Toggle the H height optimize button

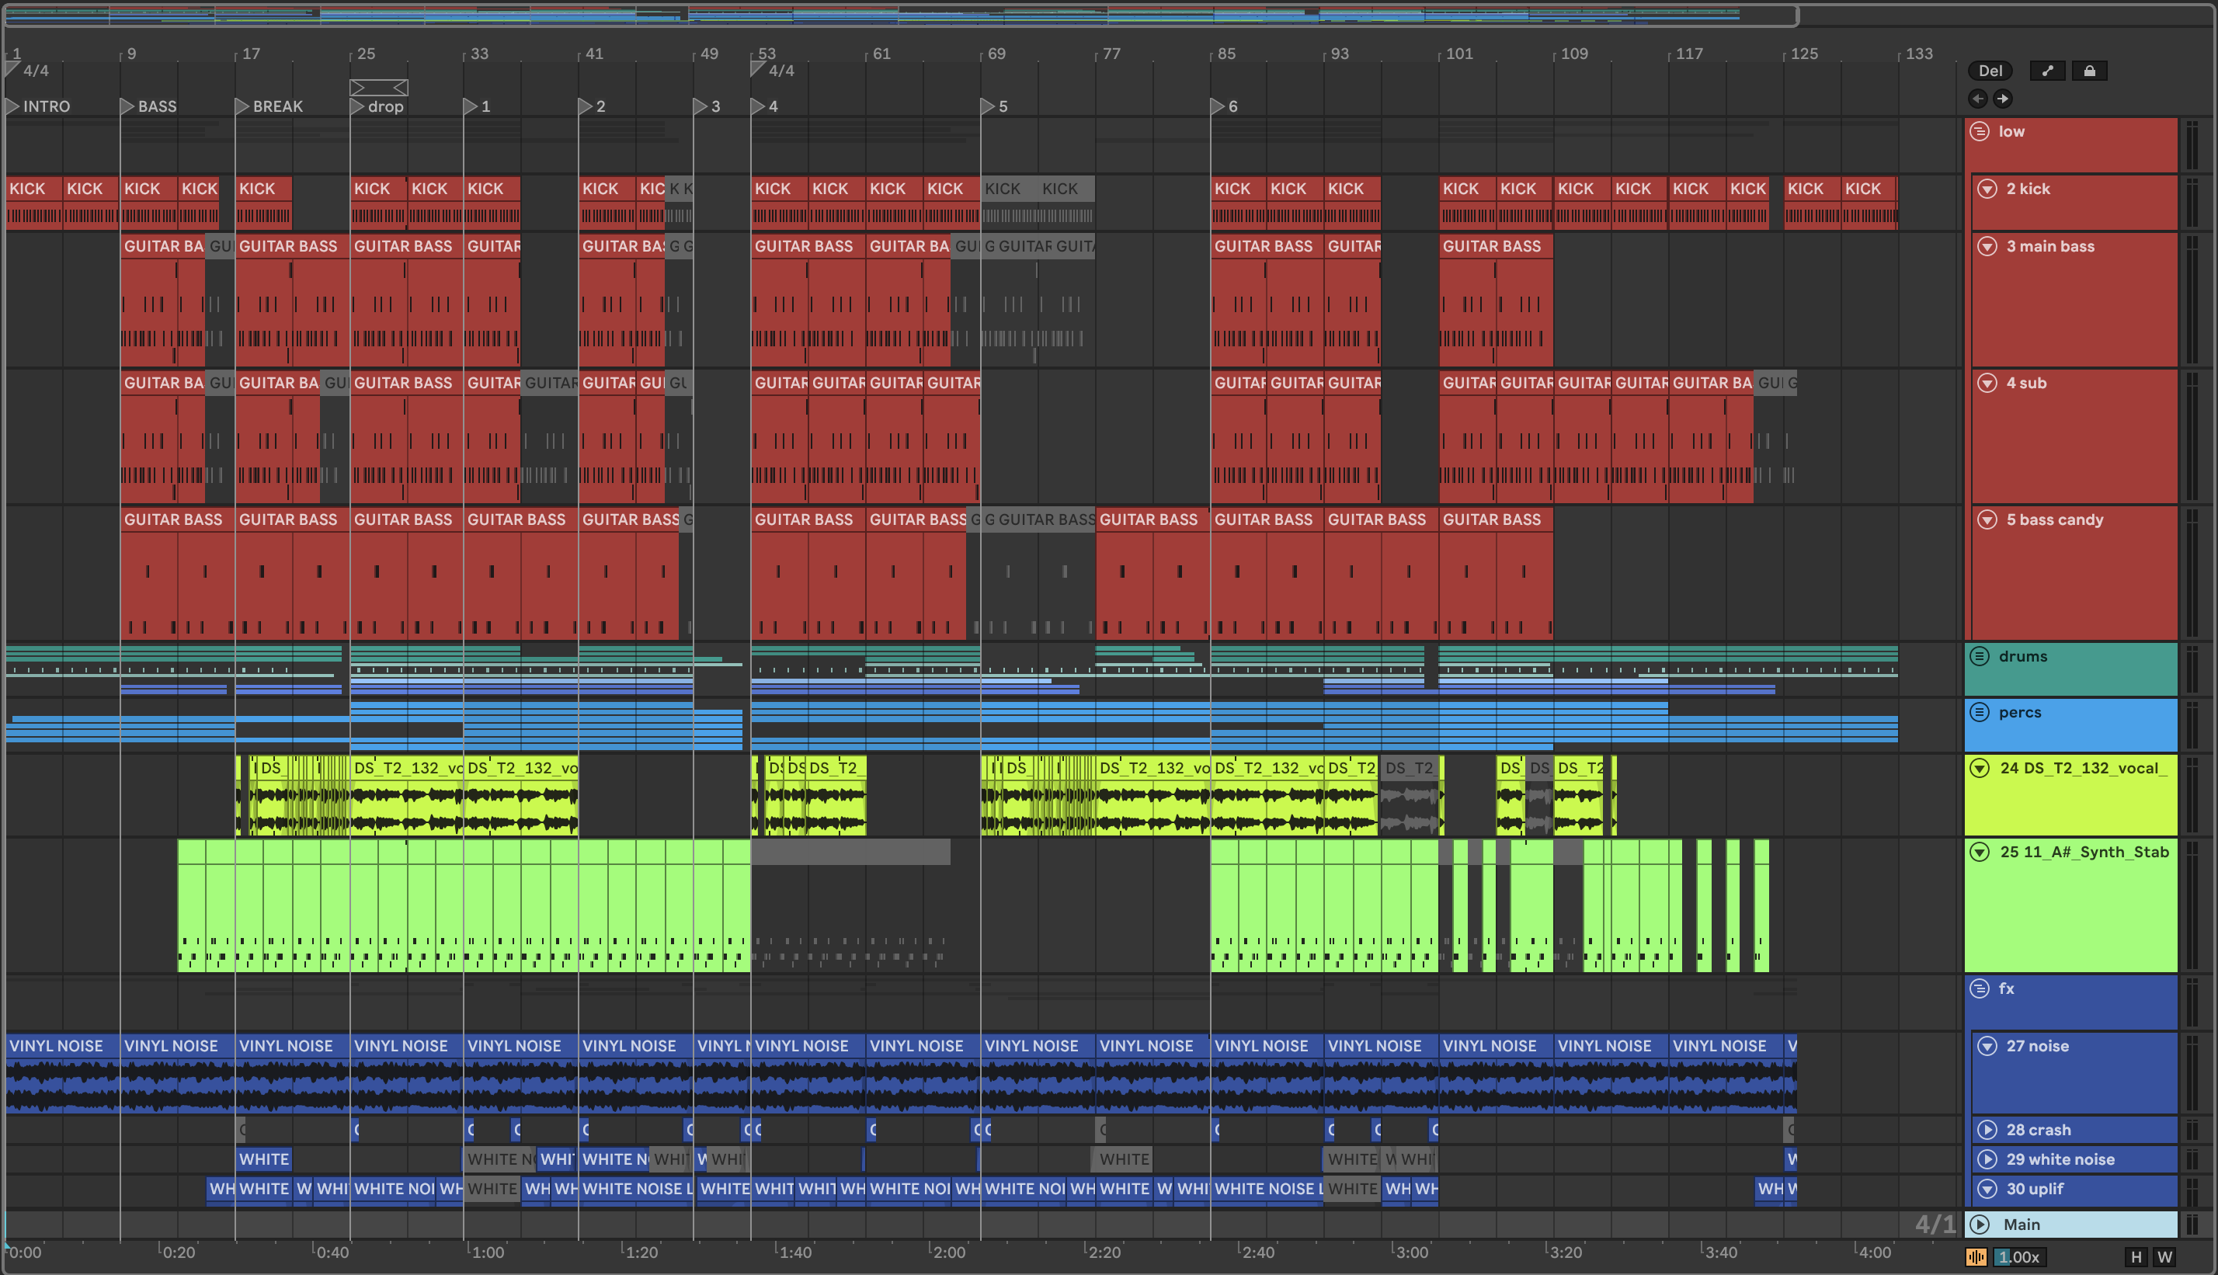[x=2136, y=1256]
